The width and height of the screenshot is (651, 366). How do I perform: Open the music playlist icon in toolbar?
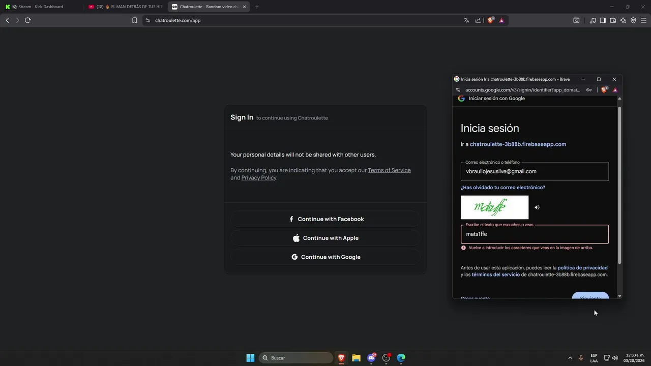tap(593, 20)
